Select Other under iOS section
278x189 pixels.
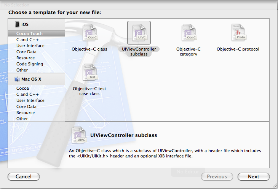(x=36, y=70)
